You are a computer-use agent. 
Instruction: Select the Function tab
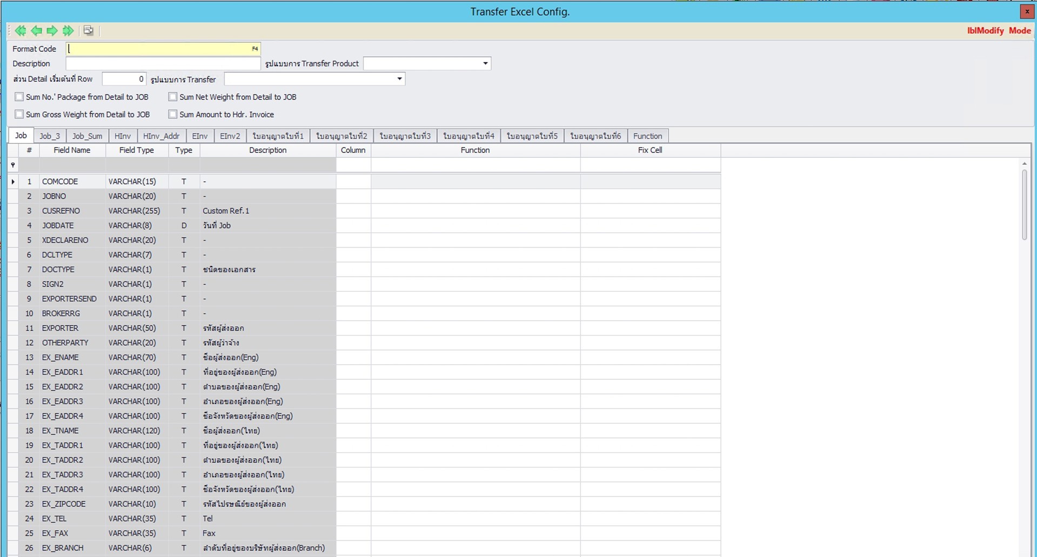click(x=647, y=136)
